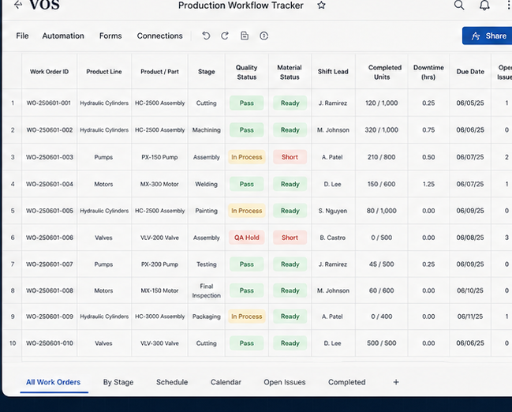Viewport: 512px width, 412px height.
Task: Click the Work Order ID column header
Action: [x=49, y=72]
